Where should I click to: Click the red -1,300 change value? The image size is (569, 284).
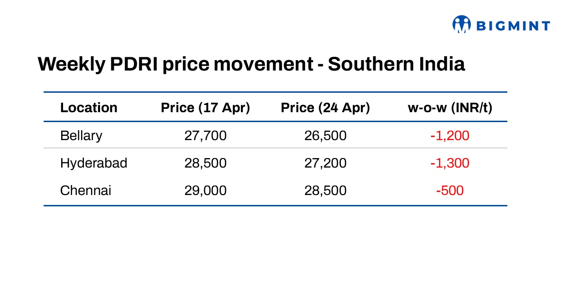450,163
